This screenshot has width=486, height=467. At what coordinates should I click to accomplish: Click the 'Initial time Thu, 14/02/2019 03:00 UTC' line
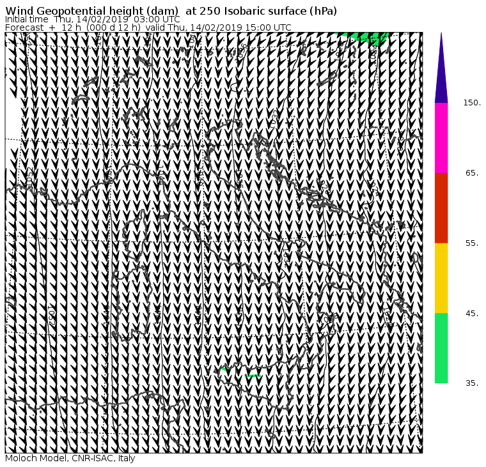coord(93,20)
